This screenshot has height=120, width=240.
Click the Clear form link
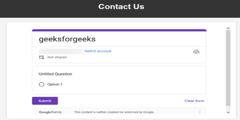194,101
